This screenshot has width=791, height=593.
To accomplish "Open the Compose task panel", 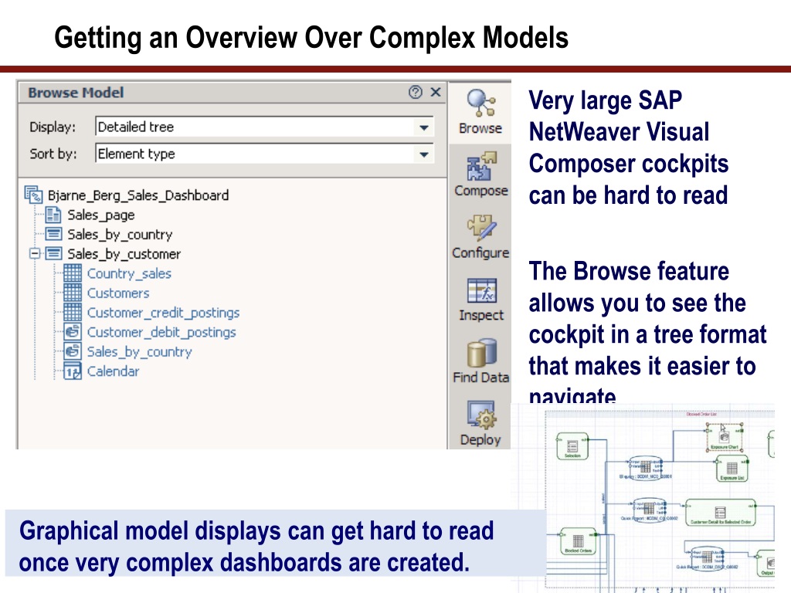I will [x=480, y=175].
